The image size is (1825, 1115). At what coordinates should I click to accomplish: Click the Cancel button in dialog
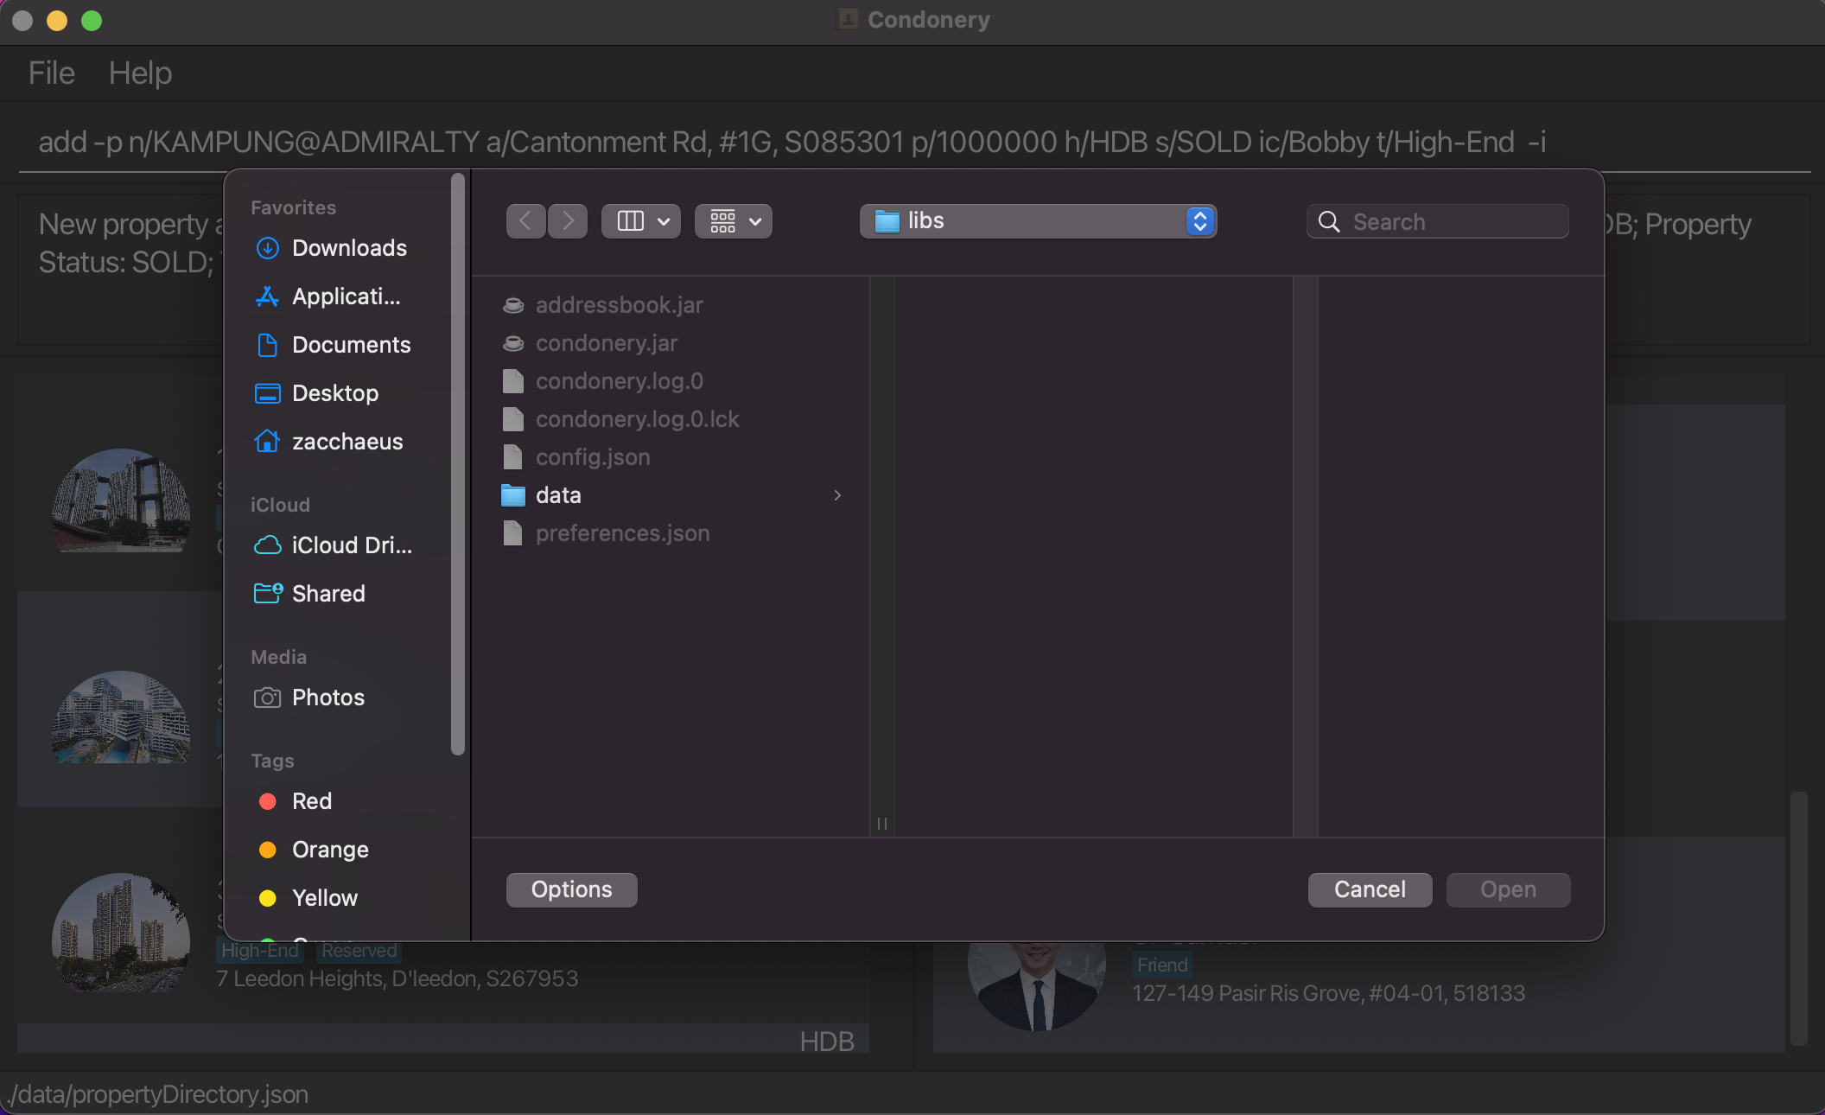(1371, 888)
